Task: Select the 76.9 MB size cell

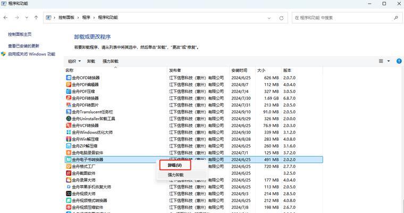Action: pyautogui.click(x=271, y=126)
